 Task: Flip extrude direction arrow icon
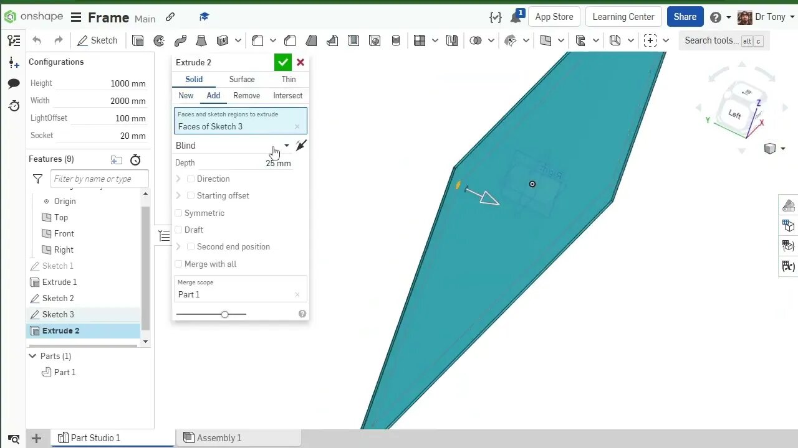(x=301, y=146)
